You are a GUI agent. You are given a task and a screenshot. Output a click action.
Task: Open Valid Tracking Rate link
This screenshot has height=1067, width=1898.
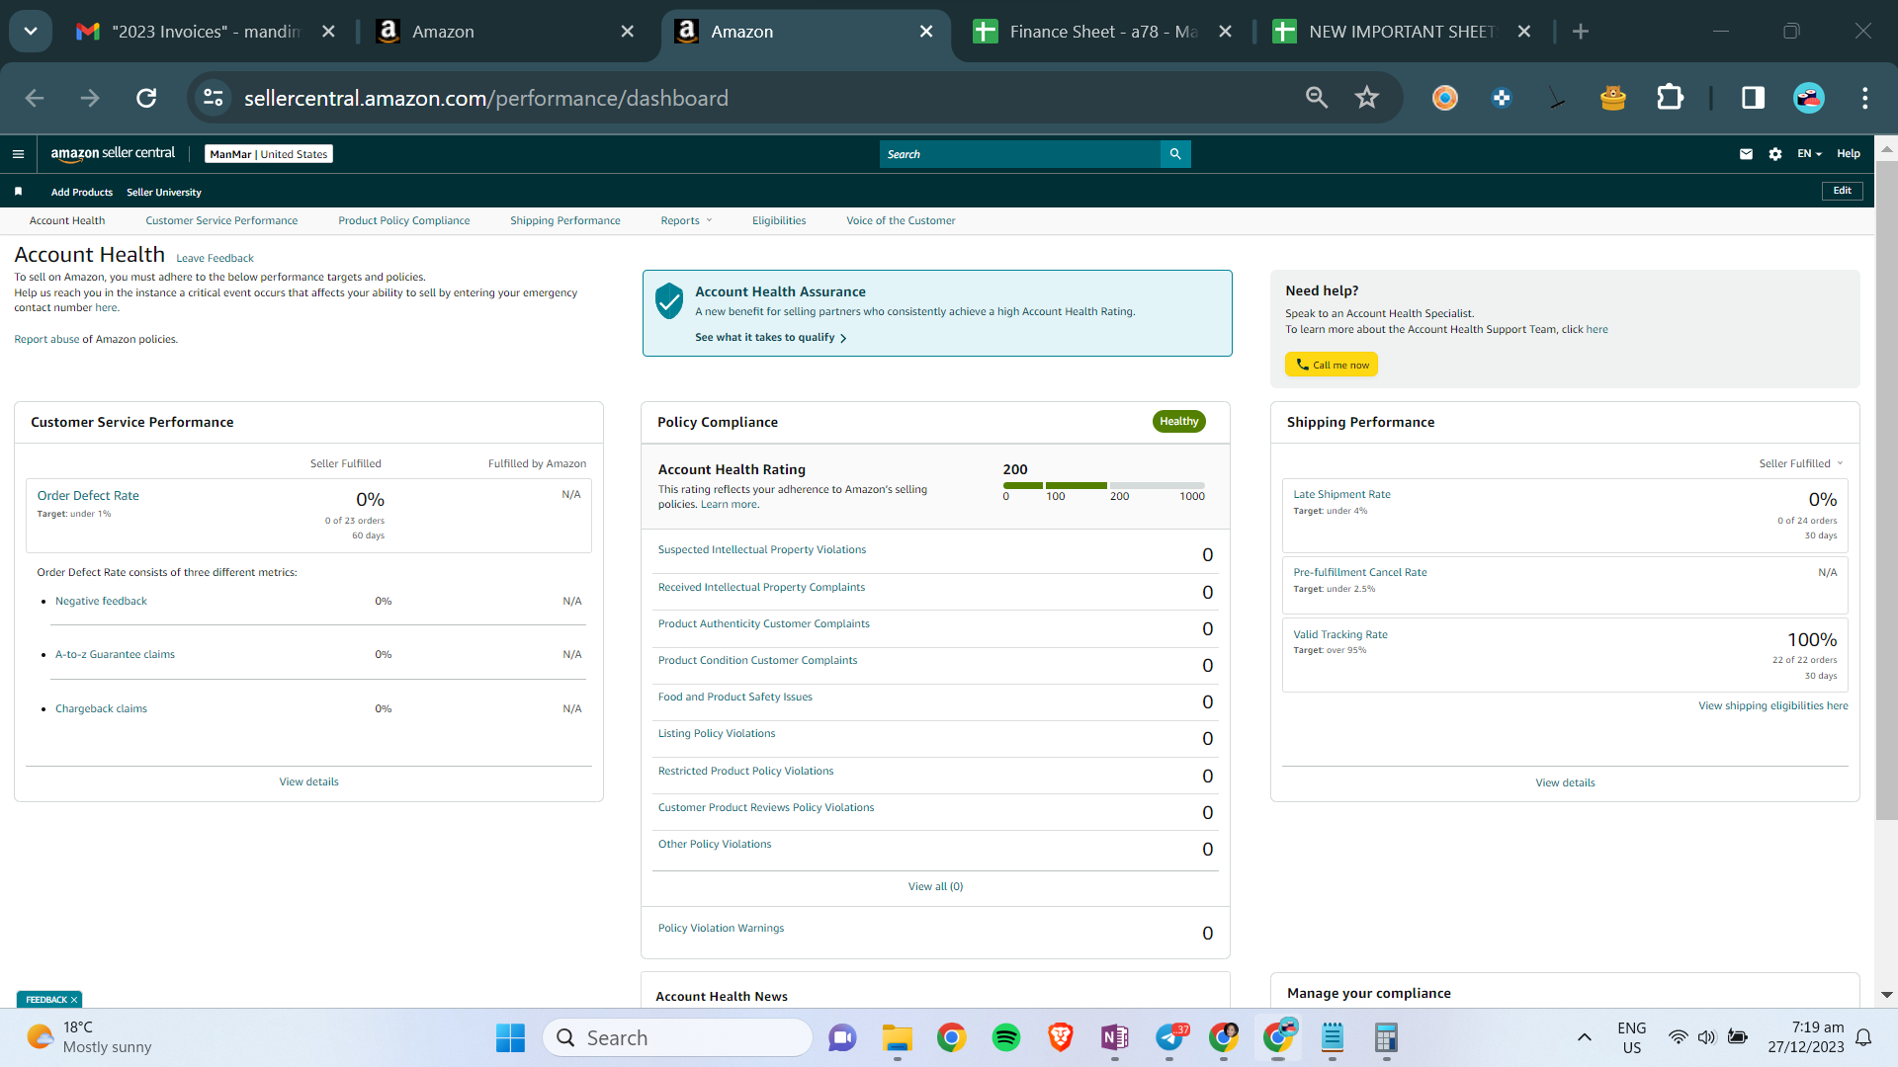point(1340,634)
